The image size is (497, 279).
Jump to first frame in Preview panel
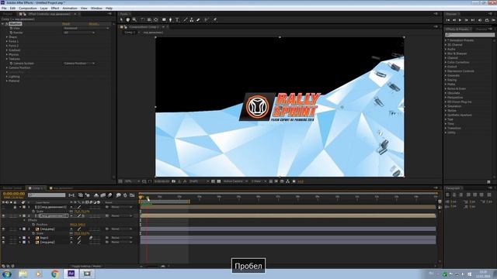[x=448, y=20]
